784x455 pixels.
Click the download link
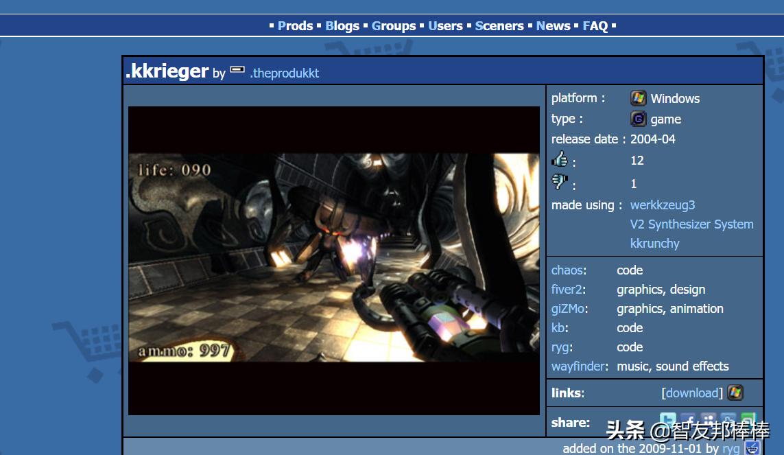[692, 393]
